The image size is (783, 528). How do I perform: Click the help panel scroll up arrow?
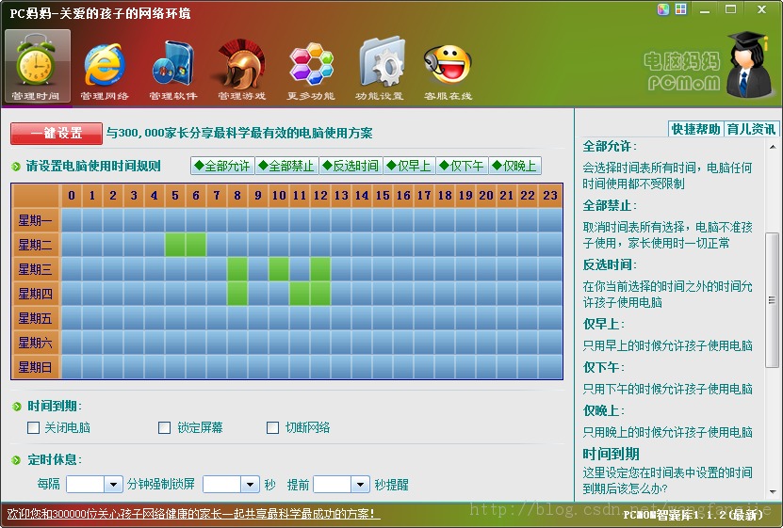pos(773,147)
